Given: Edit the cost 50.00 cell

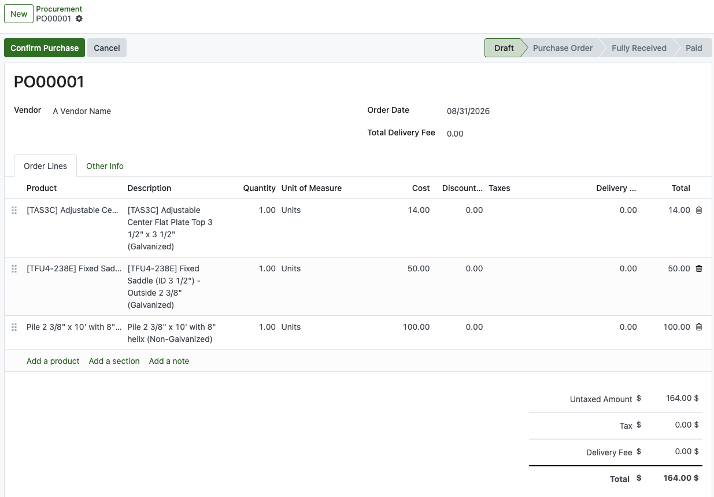Looking at the screenshot, I should coord(419,268).
